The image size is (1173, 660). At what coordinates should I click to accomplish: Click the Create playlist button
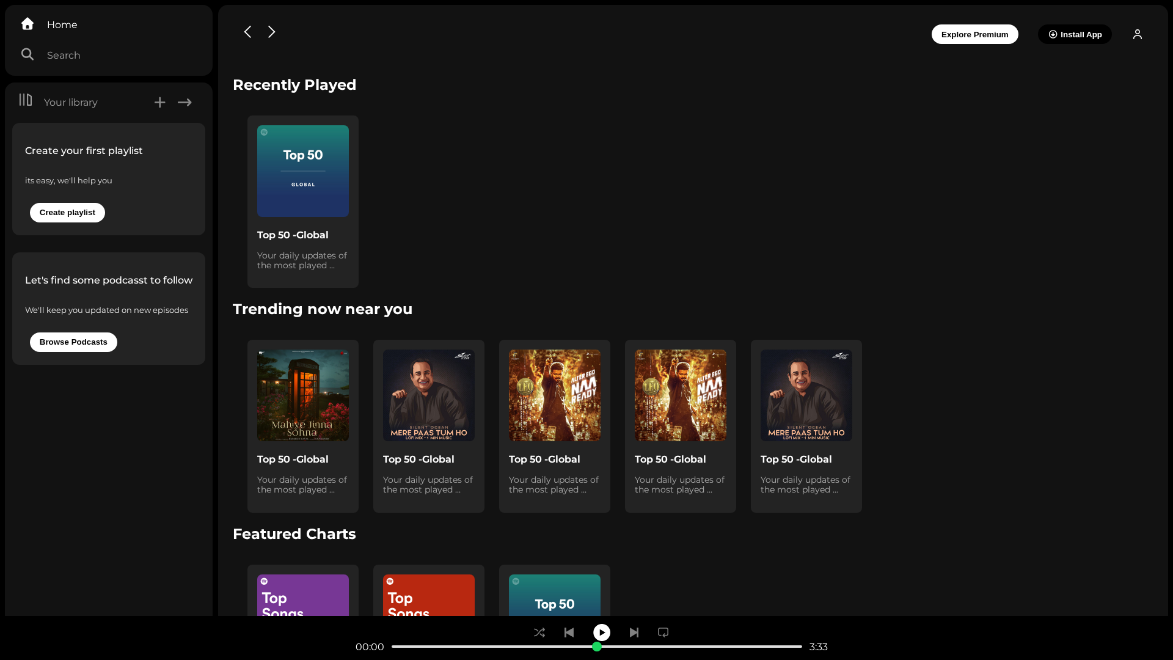click(67, 213)
